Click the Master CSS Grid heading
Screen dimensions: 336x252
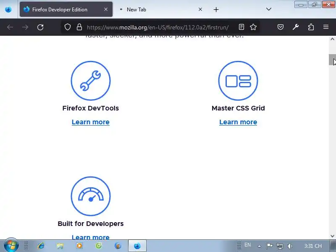(238, 108)
